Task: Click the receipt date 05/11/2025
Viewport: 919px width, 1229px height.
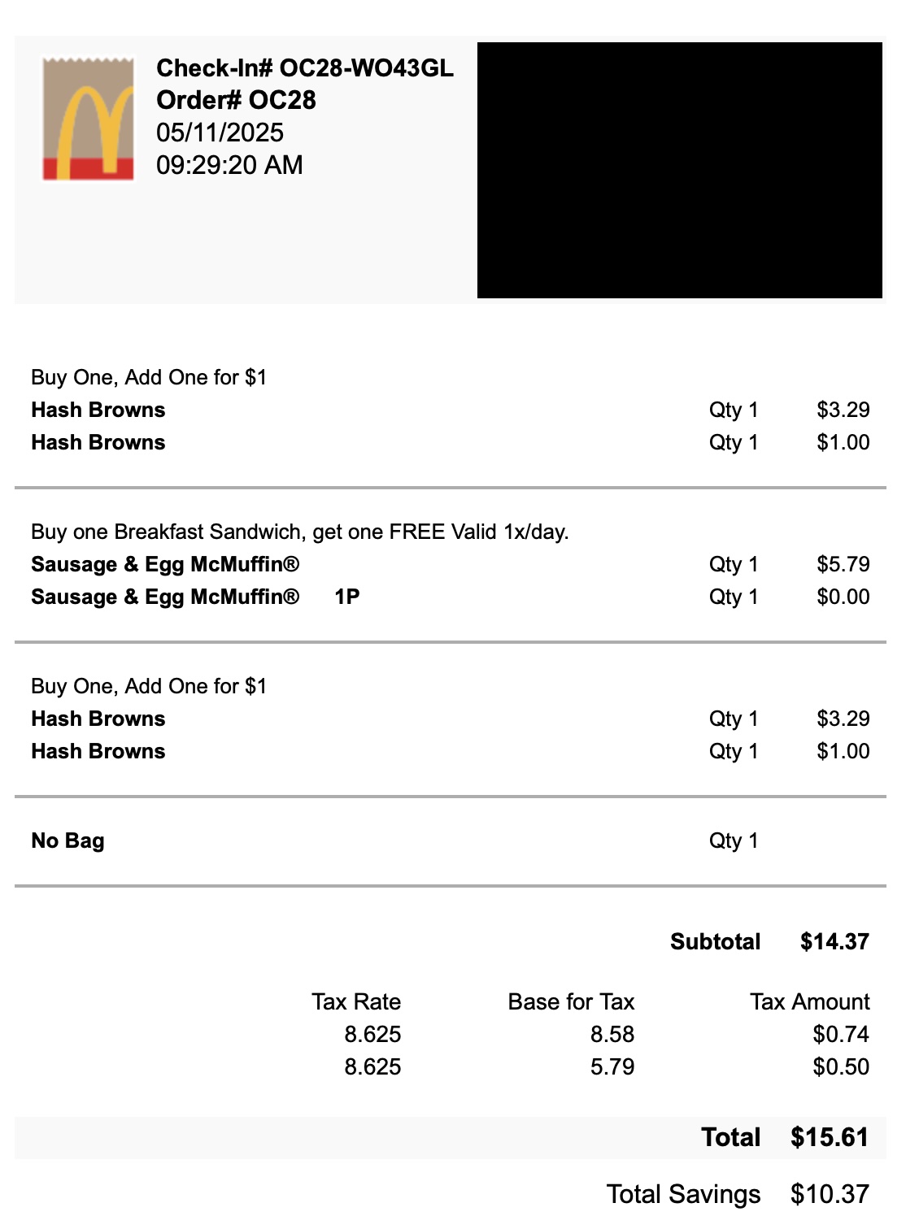Action: coord(220,133)
